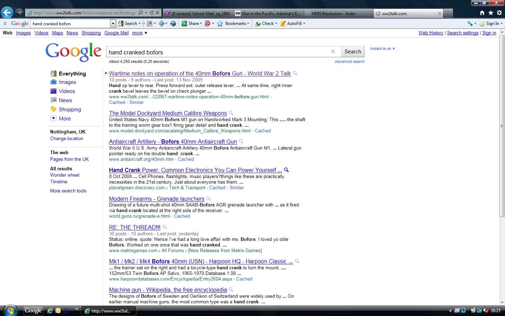Viewport: 505px width, 316px height.
Task: Switch to HMS Resolution - Index tab
Action: 338,13
